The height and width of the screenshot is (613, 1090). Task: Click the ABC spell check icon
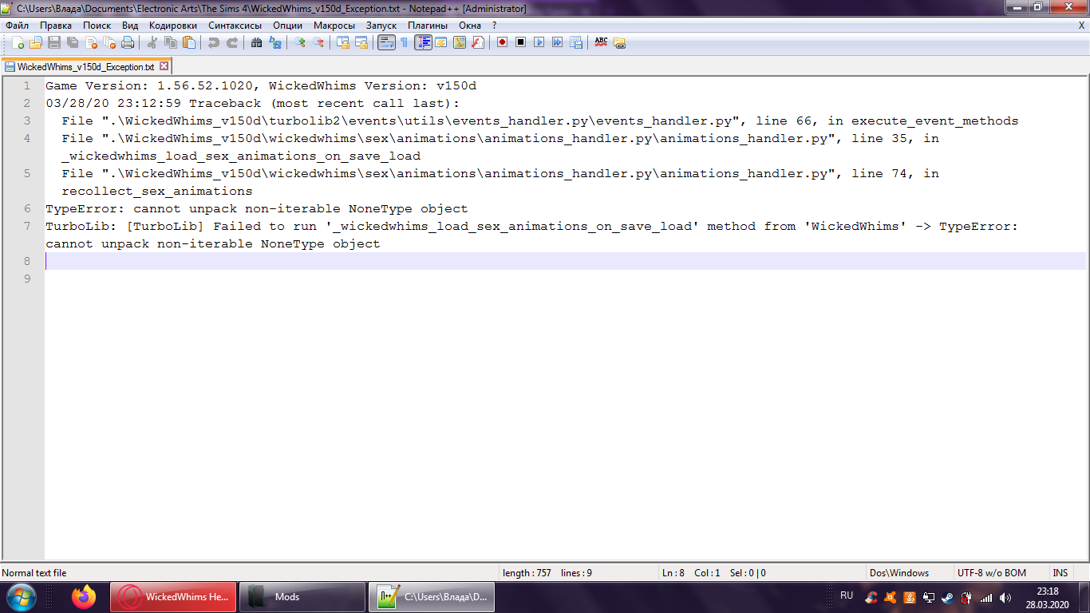[601, 42]
